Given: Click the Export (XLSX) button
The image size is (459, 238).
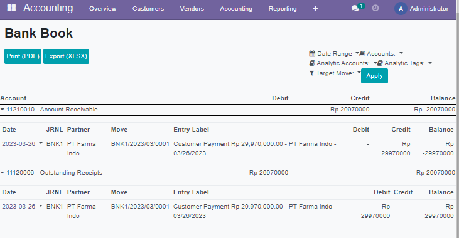Looking at the screenshot, I should tap(66, 56).
